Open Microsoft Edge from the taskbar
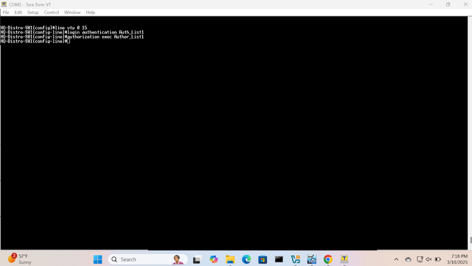The height and width of the screenshot is (266, 472). 246,259
